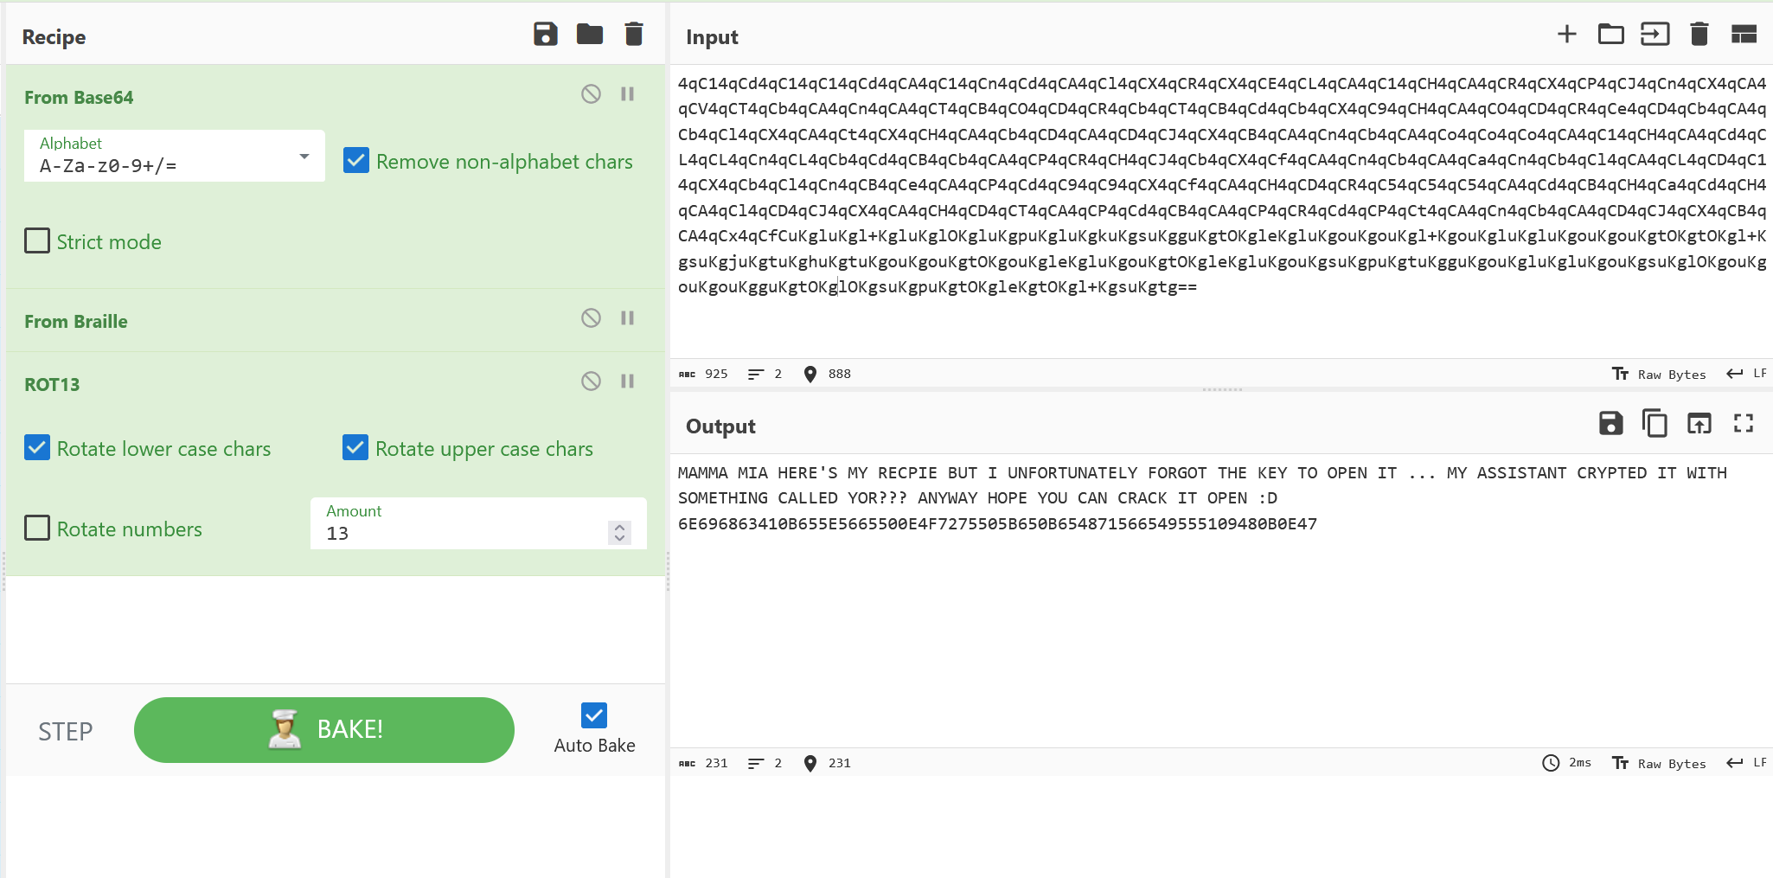This screenshot has height=878, width=1773.
Task: Clear recipe with trash icon
Action: [x=634, y=35]
